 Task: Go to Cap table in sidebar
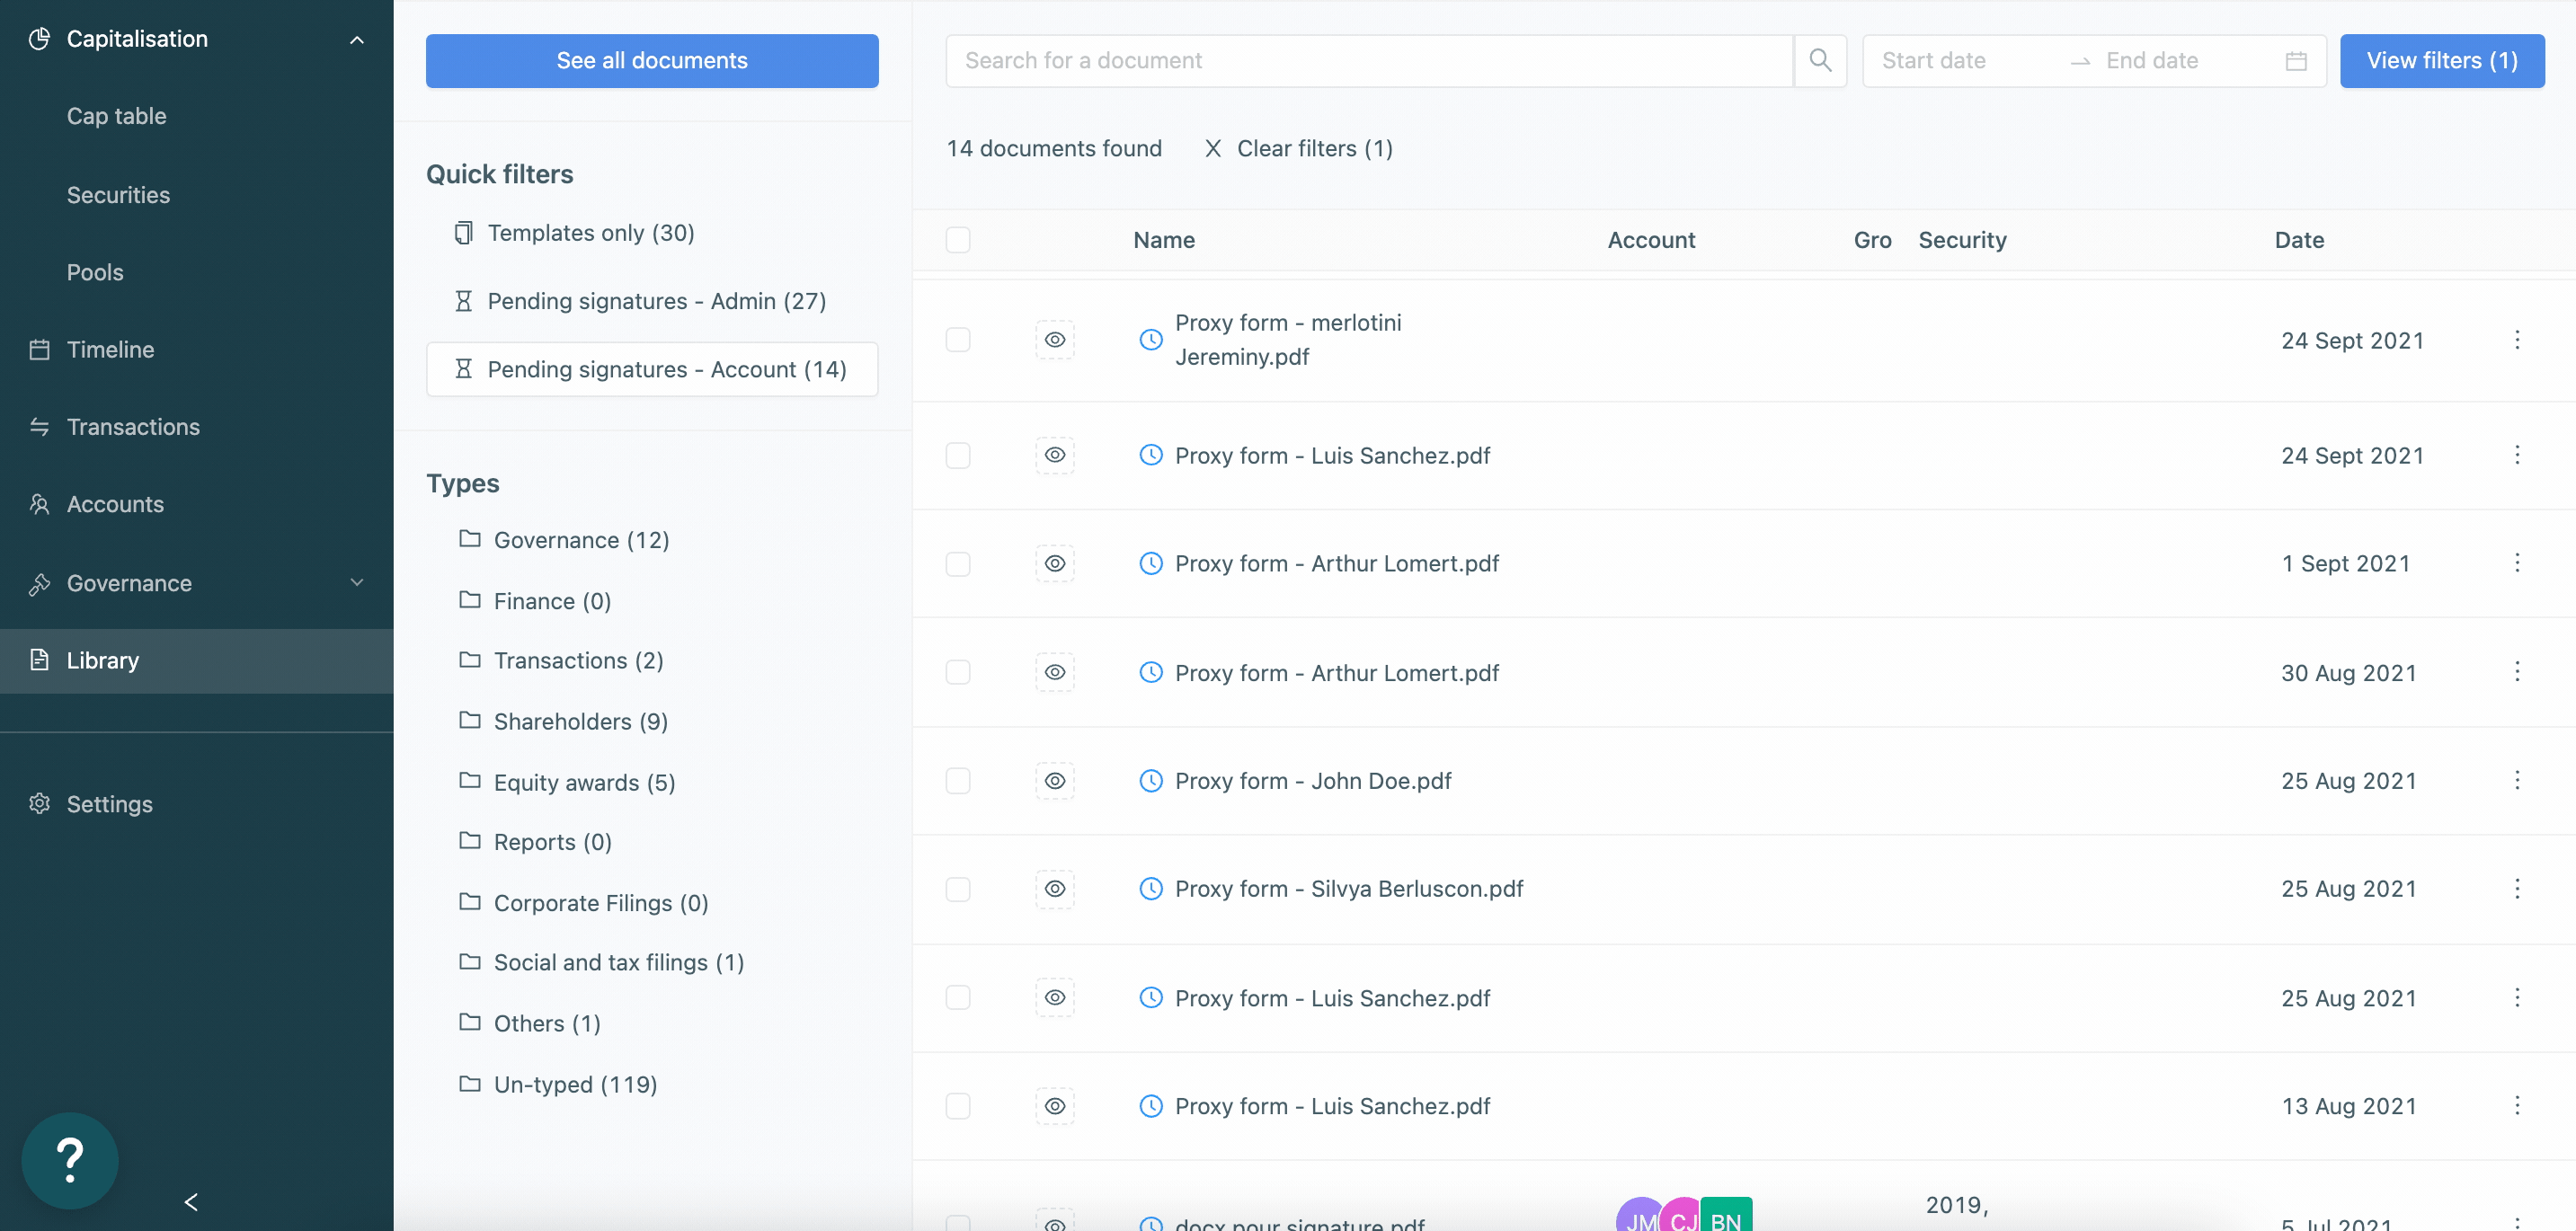pyautogui.click(x=116, y=116)
